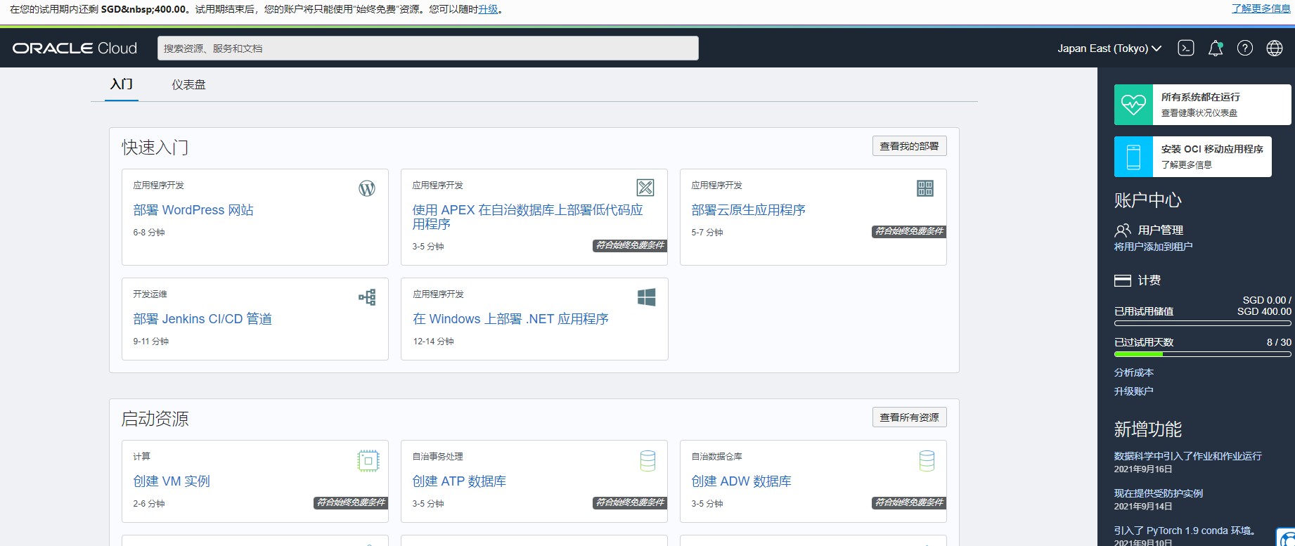Click the APEX low-code app icon
The image size is (1295, 546).
click(x=645, y=188)
